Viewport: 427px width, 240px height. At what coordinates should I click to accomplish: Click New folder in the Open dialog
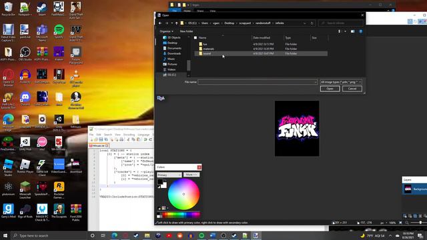coord(186,31)
